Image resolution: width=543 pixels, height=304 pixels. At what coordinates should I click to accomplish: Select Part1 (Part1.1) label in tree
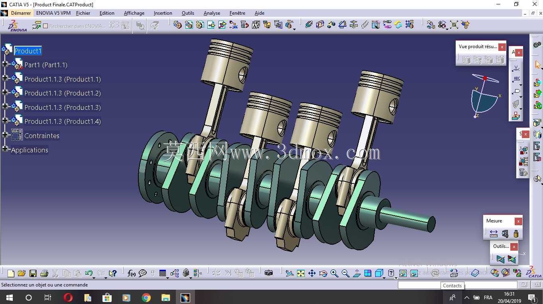[46, 65]
